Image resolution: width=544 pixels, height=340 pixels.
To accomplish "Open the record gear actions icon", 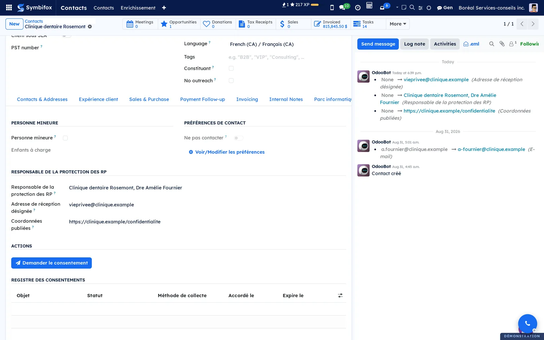I will [x=90, y=27].
